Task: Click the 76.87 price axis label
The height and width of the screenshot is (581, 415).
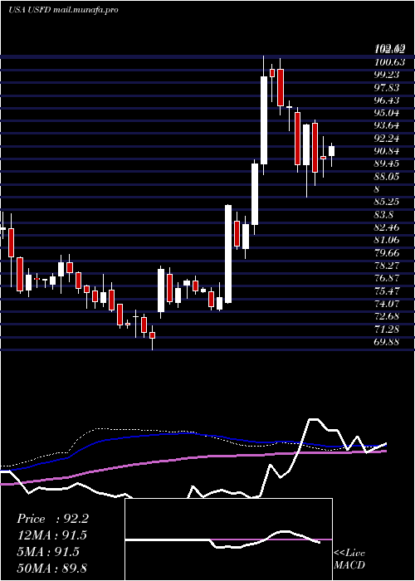Action: pyautogui.click(x=387, y=278)
